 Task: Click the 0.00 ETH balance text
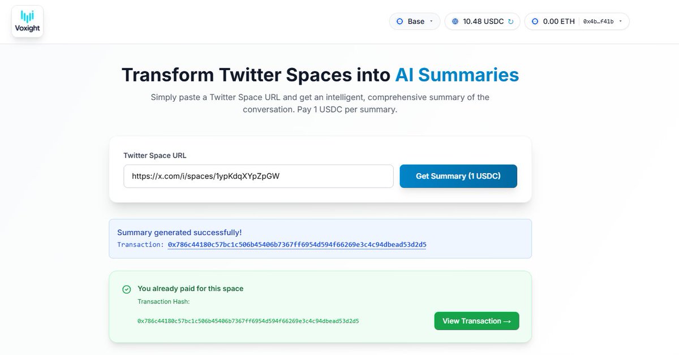pos(558,21)
